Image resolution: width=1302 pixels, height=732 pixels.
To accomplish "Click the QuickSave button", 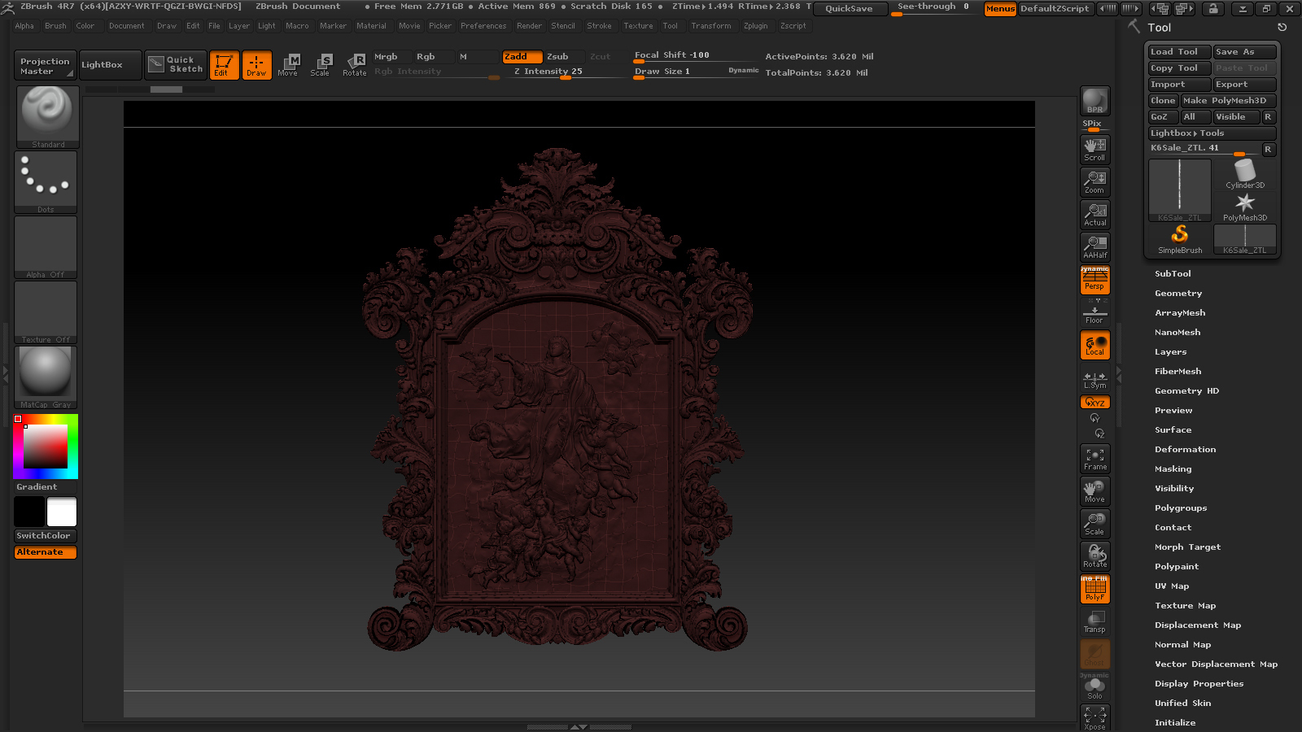I will pyautogui.click(x=849, y=9).
